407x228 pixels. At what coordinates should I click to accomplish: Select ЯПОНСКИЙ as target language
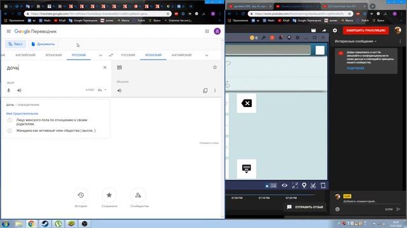pyautogui.click(x=153, y=55)
